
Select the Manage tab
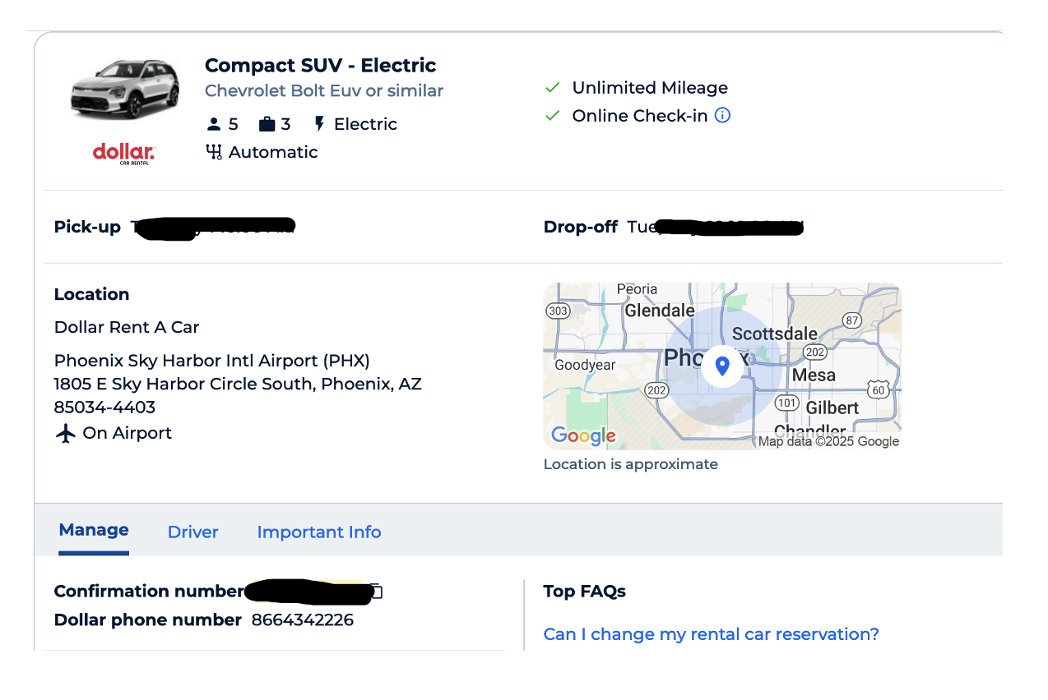pyautogui.click(x=94, y=530)
